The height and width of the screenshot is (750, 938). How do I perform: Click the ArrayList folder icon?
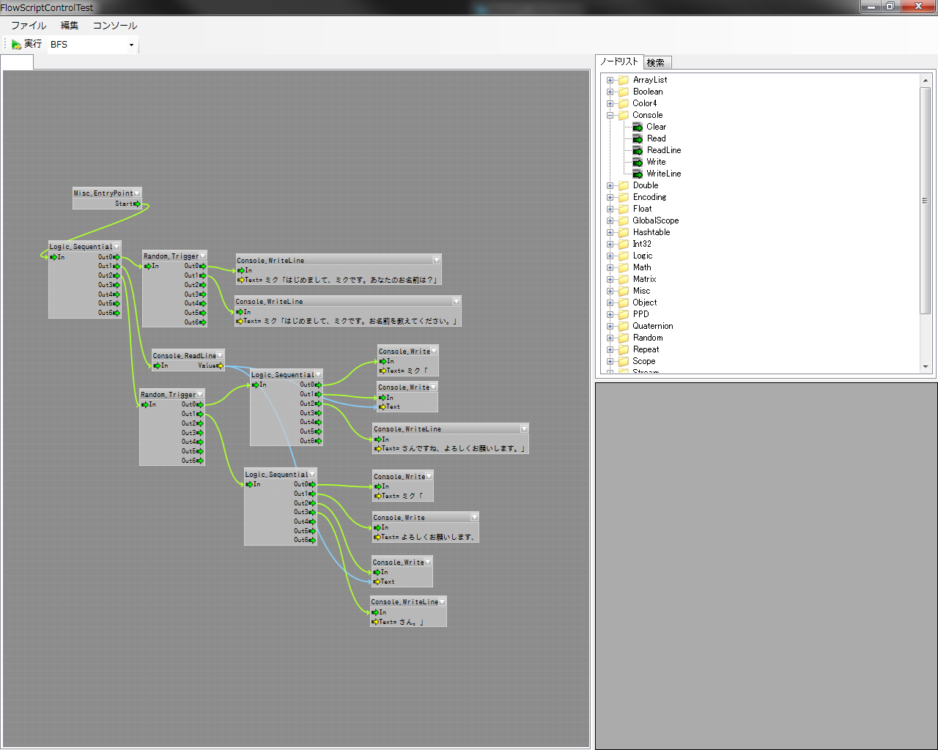[x=624, y=80]
